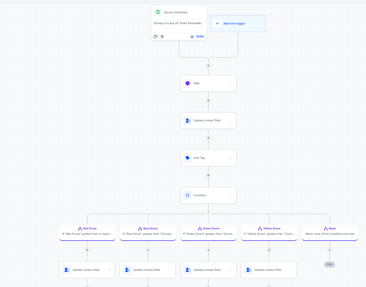Select the Red Score branch
The width and height of the screenshot is (366, 287).
point(87,232)
